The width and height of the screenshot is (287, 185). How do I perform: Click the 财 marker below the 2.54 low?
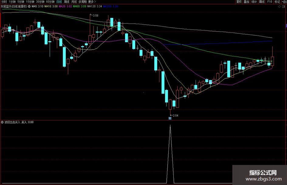tap(170, 118)
